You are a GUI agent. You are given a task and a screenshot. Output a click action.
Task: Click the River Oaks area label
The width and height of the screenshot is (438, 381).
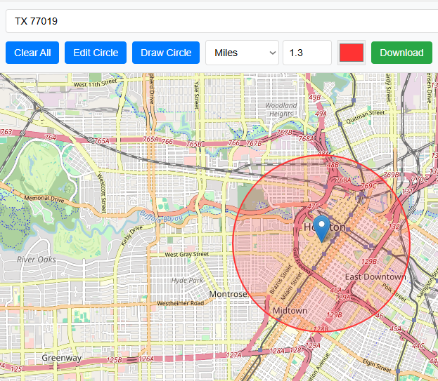click(x=38, y=259)
